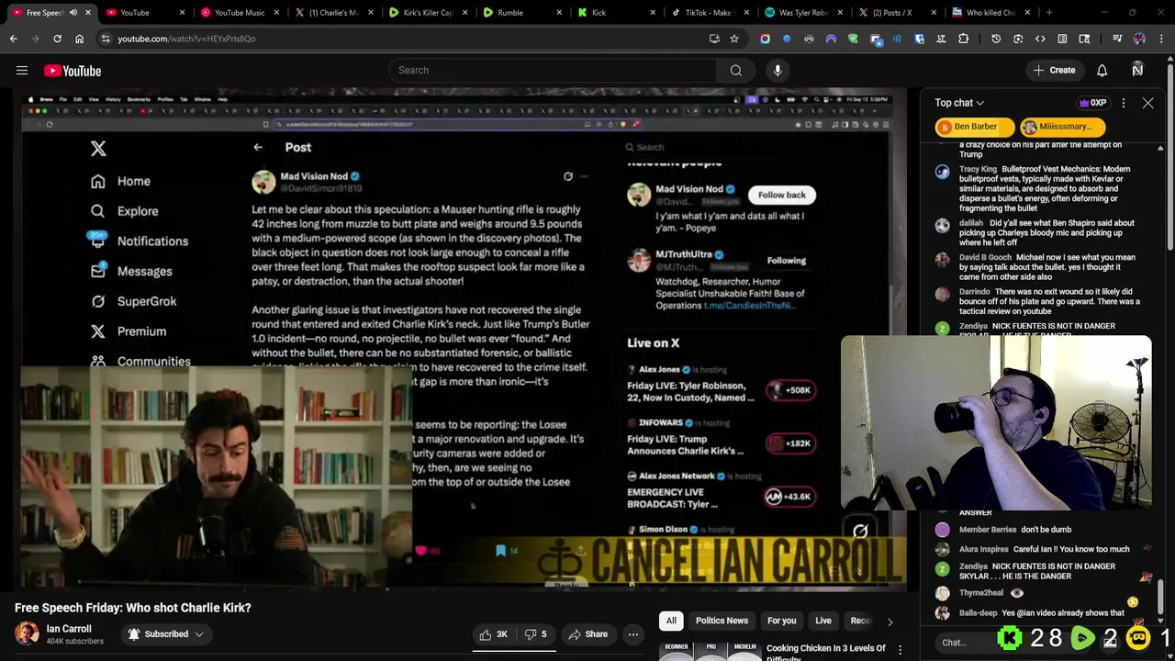This screenshot has height=661, width=1175.
Task: Show next filter chips arrow
Action: (890, 622)
